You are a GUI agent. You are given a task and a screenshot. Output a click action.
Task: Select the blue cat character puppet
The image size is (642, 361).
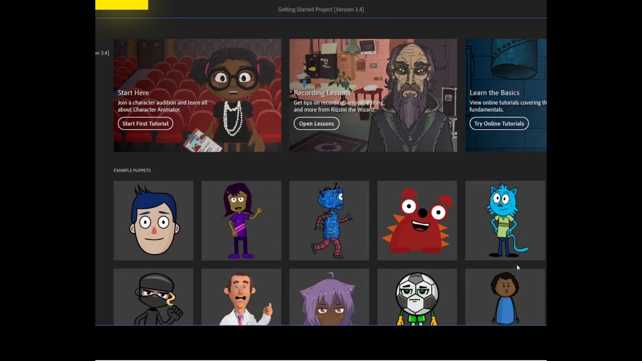[x=505, y=221]
